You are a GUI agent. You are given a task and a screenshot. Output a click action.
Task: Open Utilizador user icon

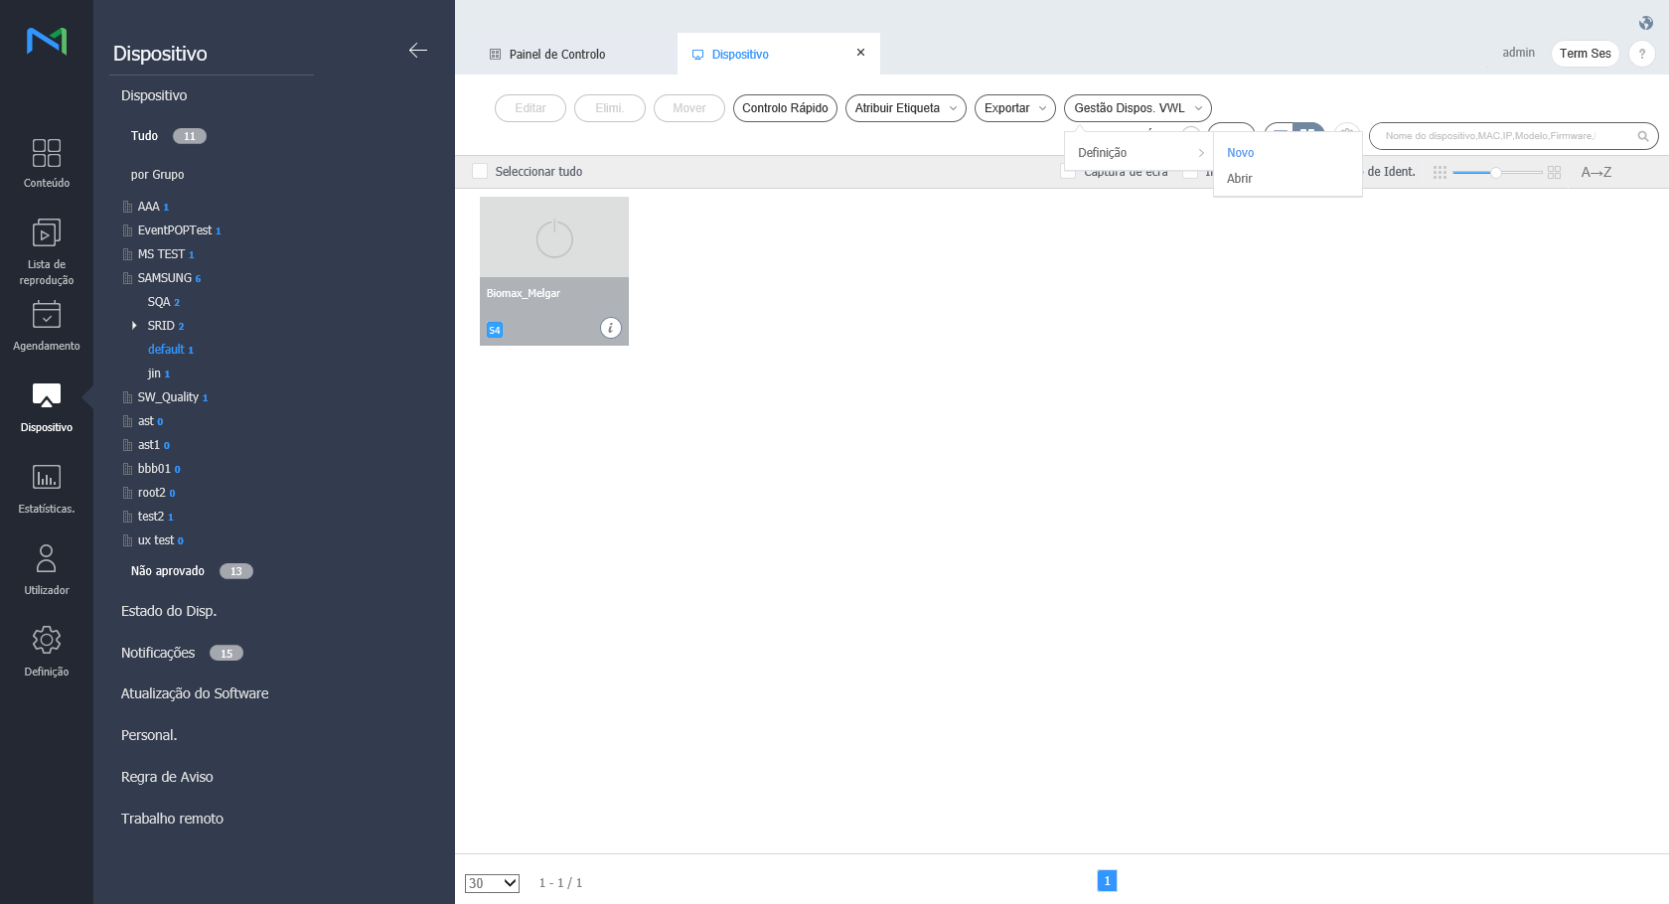coord(47,558)
